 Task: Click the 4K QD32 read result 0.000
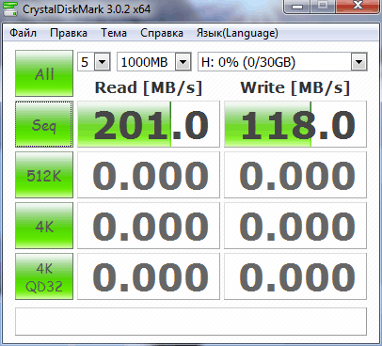[x=149, y=276]
